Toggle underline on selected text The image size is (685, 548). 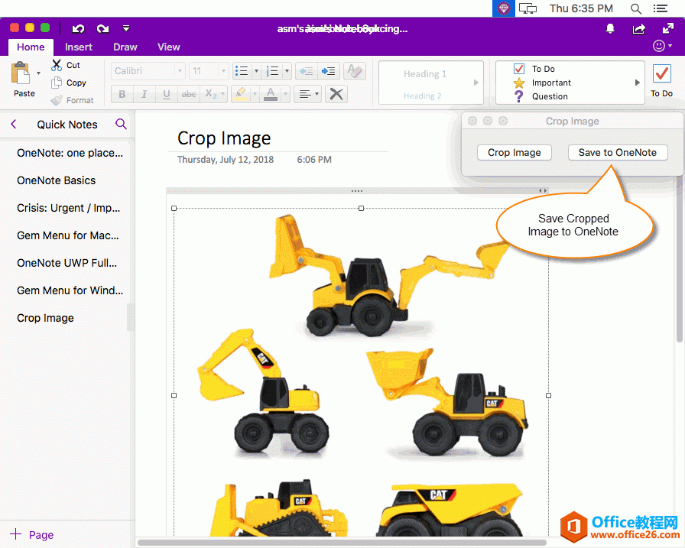click(x=166, y=93)
